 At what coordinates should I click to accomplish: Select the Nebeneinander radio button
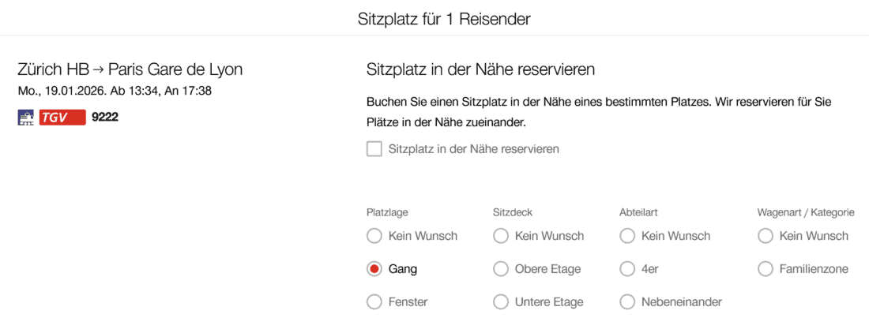click(627, 302)
